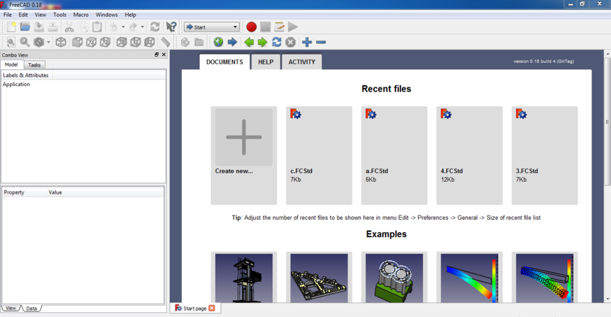Switch to the View property tab
Screen dimensions: 611x317
pyautogui.click(x=11, y=308)
